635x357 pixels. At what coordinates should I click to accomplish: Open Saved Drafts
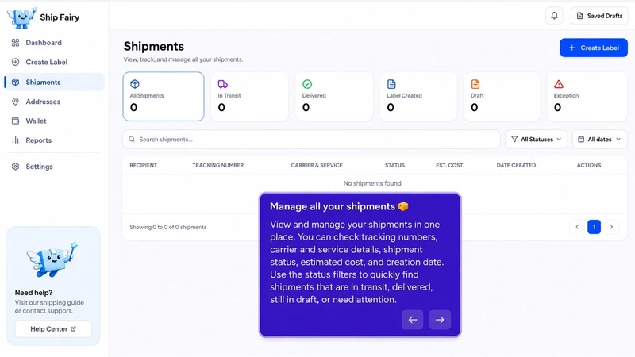599,16
